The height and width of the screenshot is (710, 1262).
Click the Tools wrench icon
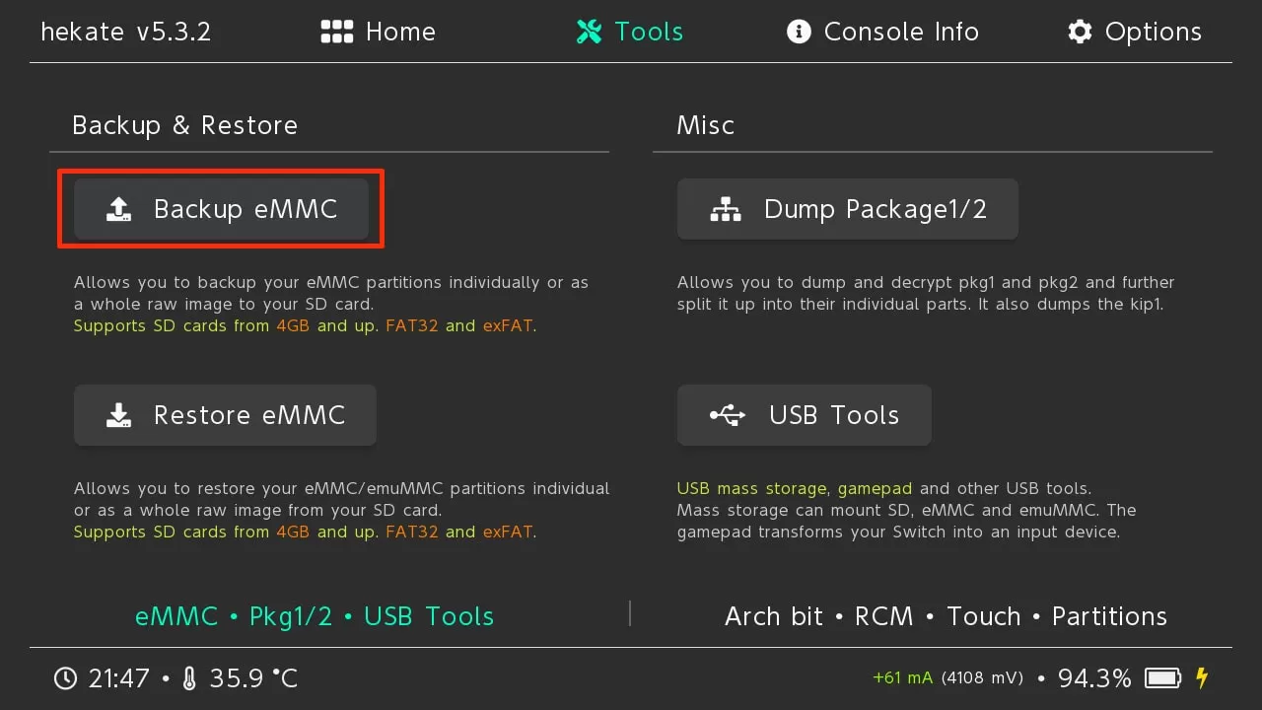[x=590, y=32]
